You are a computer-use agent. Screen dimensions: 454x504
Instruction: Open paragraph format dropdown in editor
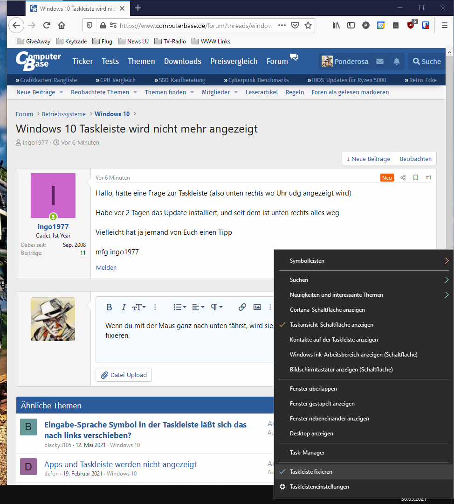tap(216, 307)
